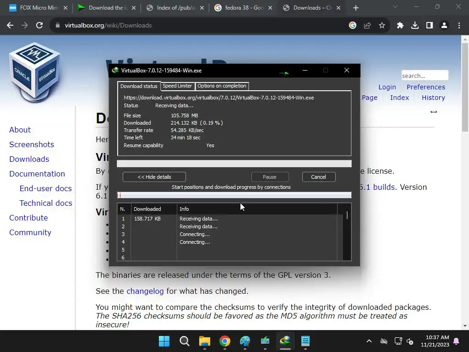Bookmark this page with star icon
Viewport: 469px width, 352px height.
[382, 26]
